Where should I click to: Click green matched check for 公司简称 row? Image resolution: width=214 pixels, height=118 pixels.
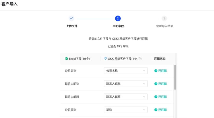[156, 110]
